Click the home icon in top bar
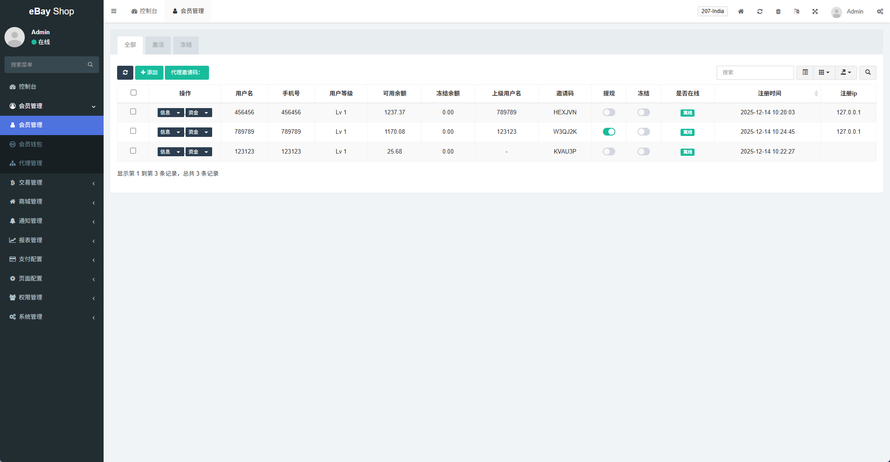890x462 pixels. tap(740, 11)
